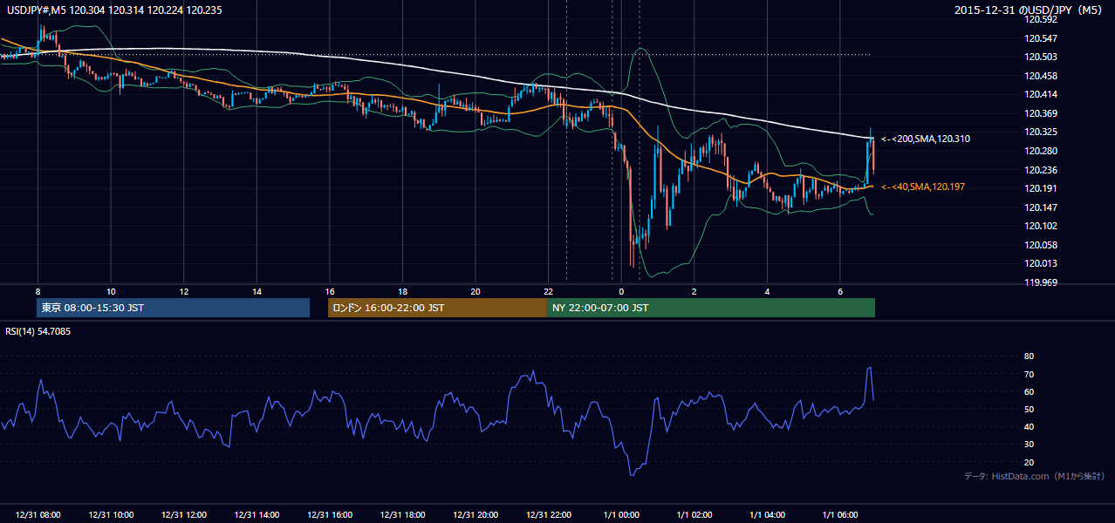
Task: Click hour label 20 under the price chart
Action: [475, 291]
